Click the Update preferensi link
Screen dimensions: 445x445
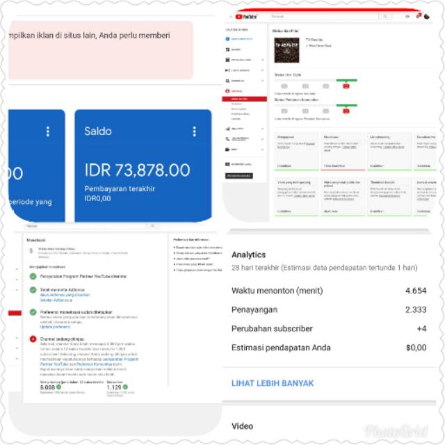[53, 326]
